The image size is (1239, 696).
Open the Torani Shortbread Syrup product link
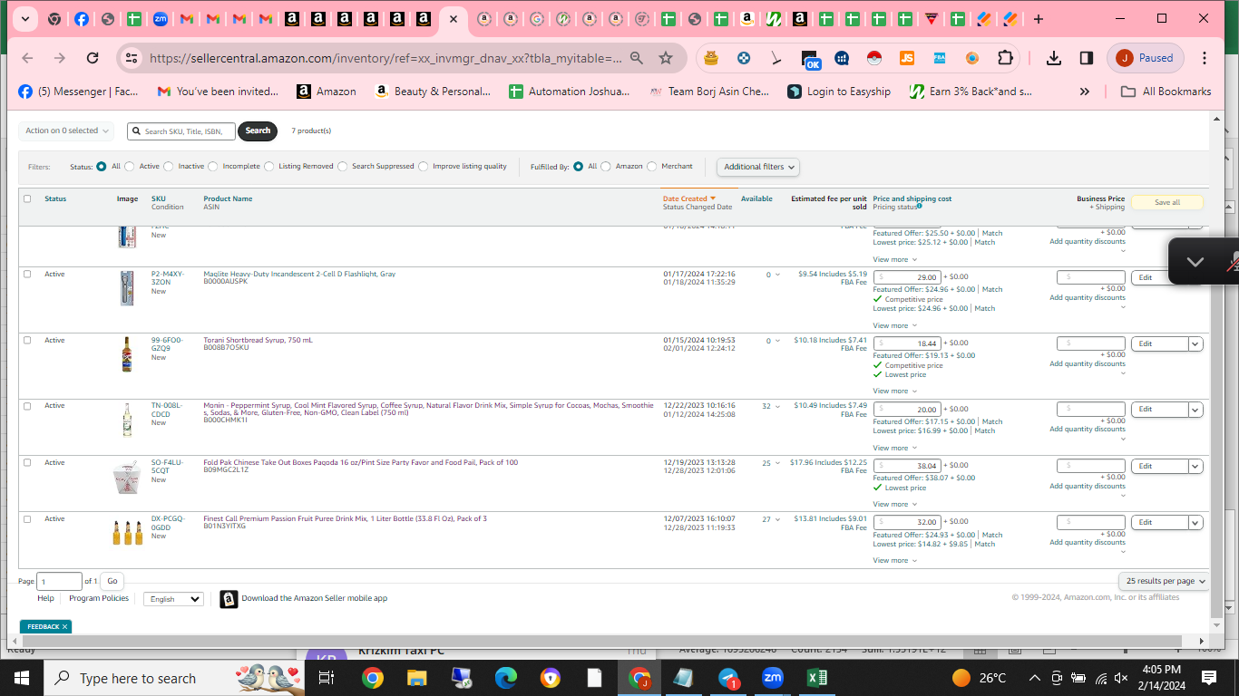point(258,340)
